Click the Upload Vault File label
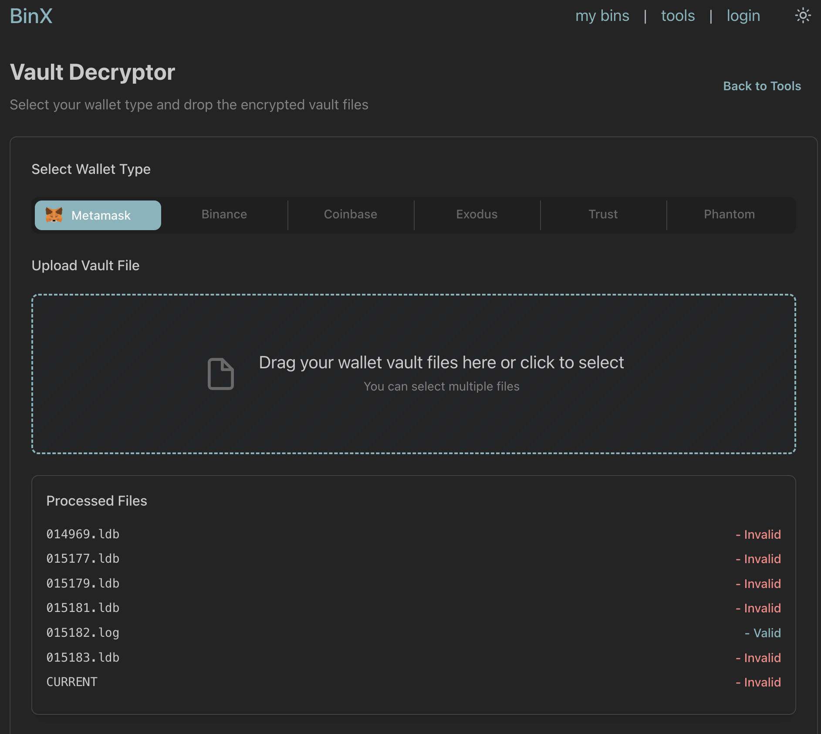Screen dimensions: 821x734 click(x=85, y=265)
